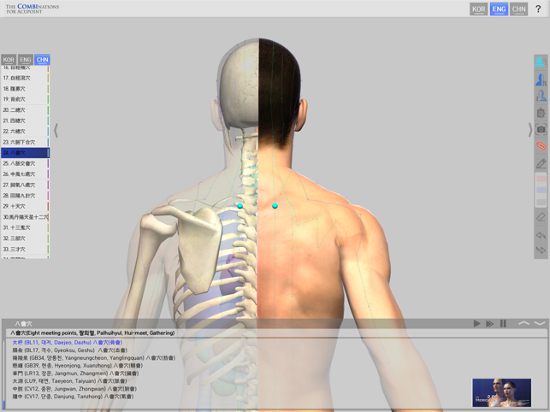Screen dimensions: 550x412
Task: Collapse the info panel with down chevron
Action: coord(540,323)
